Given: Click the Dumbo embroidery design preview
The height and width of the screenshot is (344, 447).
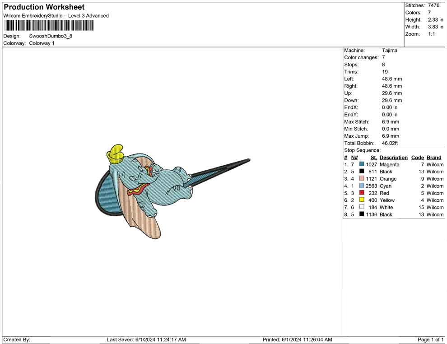Looking at the screenshot, I should 172,191.
